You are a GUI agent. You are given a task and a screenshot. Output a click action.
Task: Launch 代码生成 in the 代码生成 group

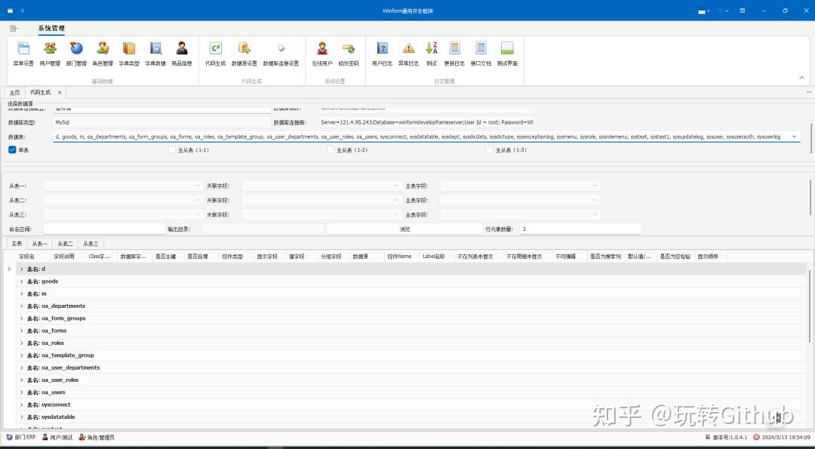pos(217,53)
